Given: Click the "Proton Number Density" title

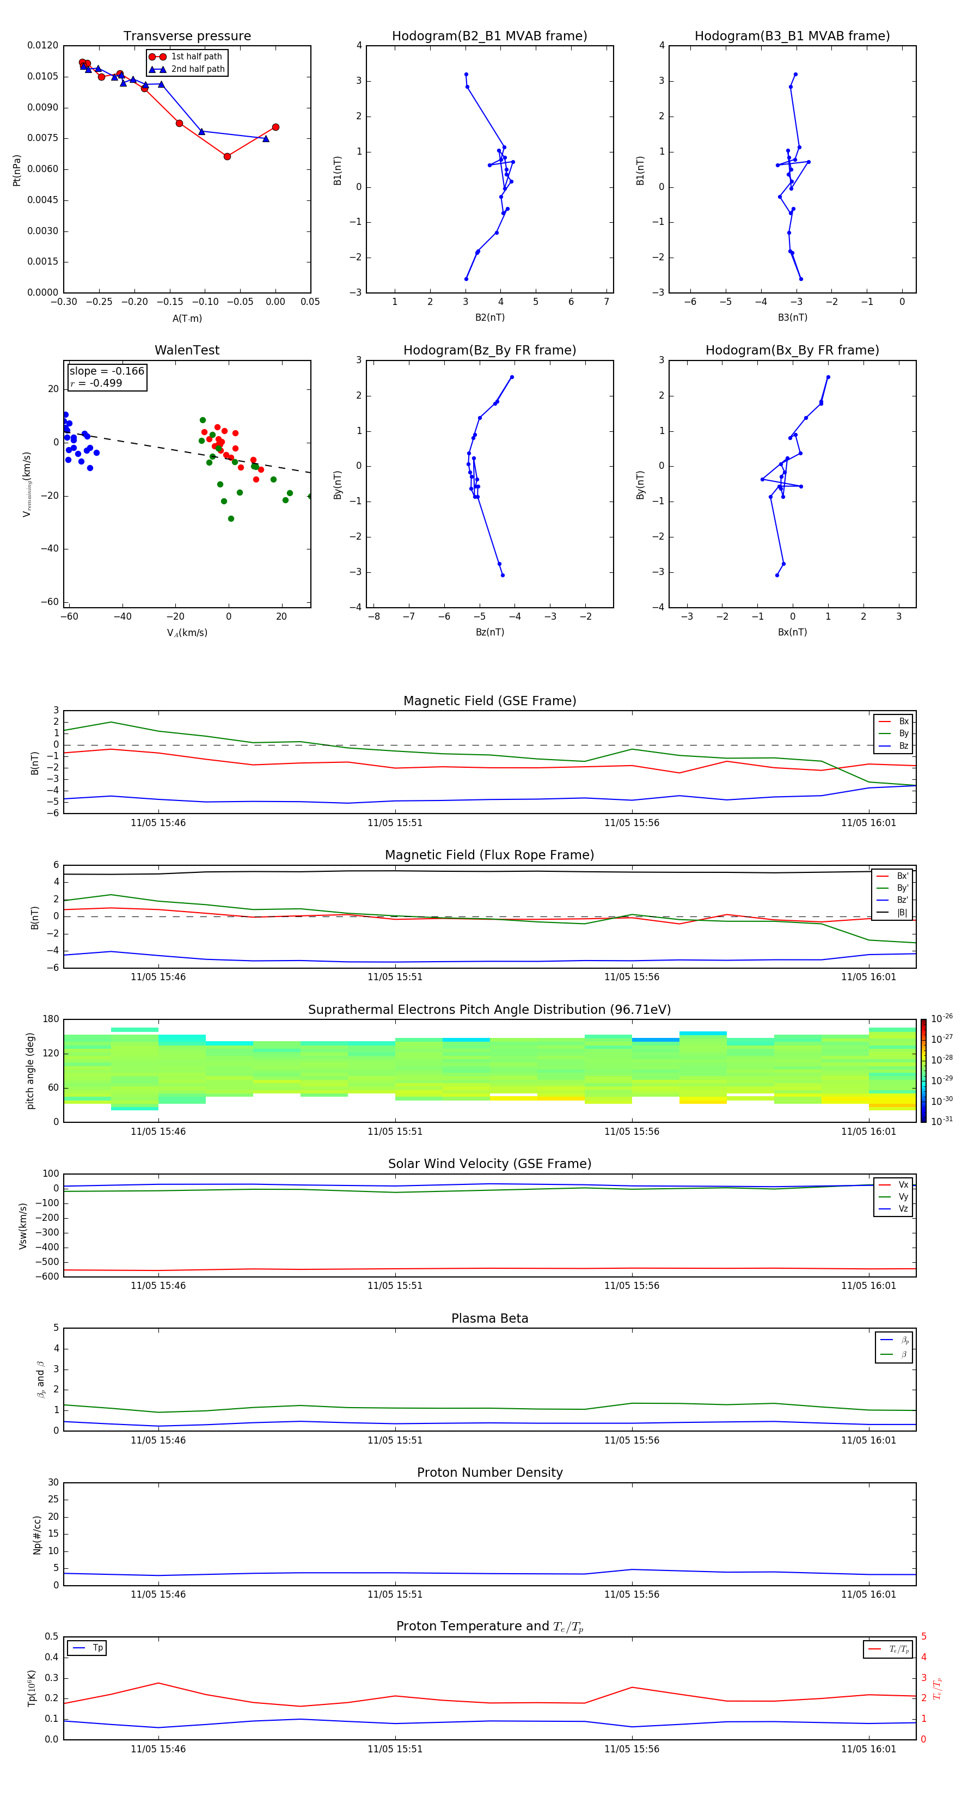Looking at the screenshot, I should (x=489, y=1472).
